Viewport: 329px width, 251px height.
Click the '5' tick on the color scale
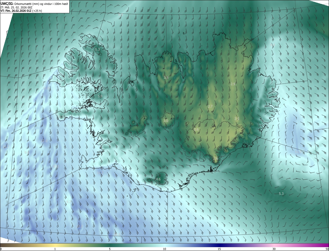click(x=110, y=249)
